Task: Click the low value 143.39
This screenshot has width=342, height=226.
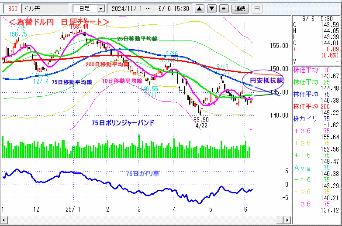Action: pos(330,37)
